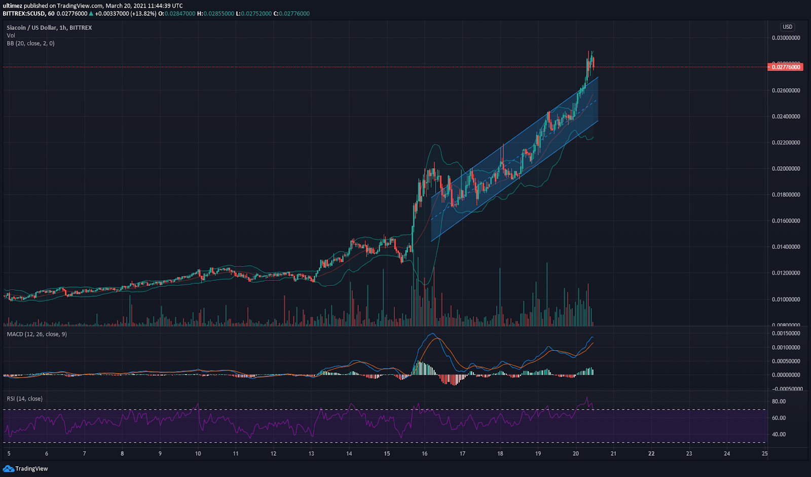Click the BITTREX:SCUSD symbol in the header

pyautogui.click(x=25, y=14)
